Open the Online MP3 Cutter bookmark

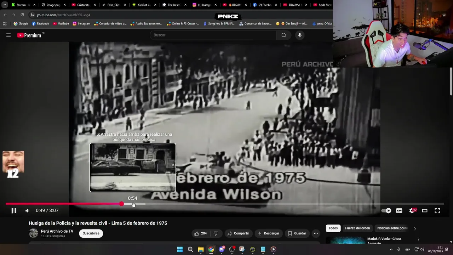point(183,24)
